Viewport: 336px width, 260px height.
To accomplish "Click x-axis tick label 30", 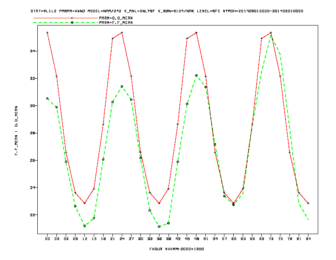I will pos(140,239).
